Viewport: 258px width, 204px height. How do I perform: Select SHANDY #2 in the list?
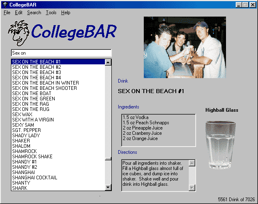click(58, 167)
